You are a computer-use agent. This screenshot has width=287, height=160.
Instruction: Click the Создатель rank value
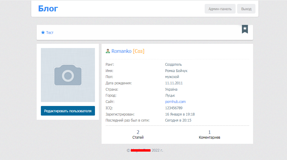click(173, 65)
